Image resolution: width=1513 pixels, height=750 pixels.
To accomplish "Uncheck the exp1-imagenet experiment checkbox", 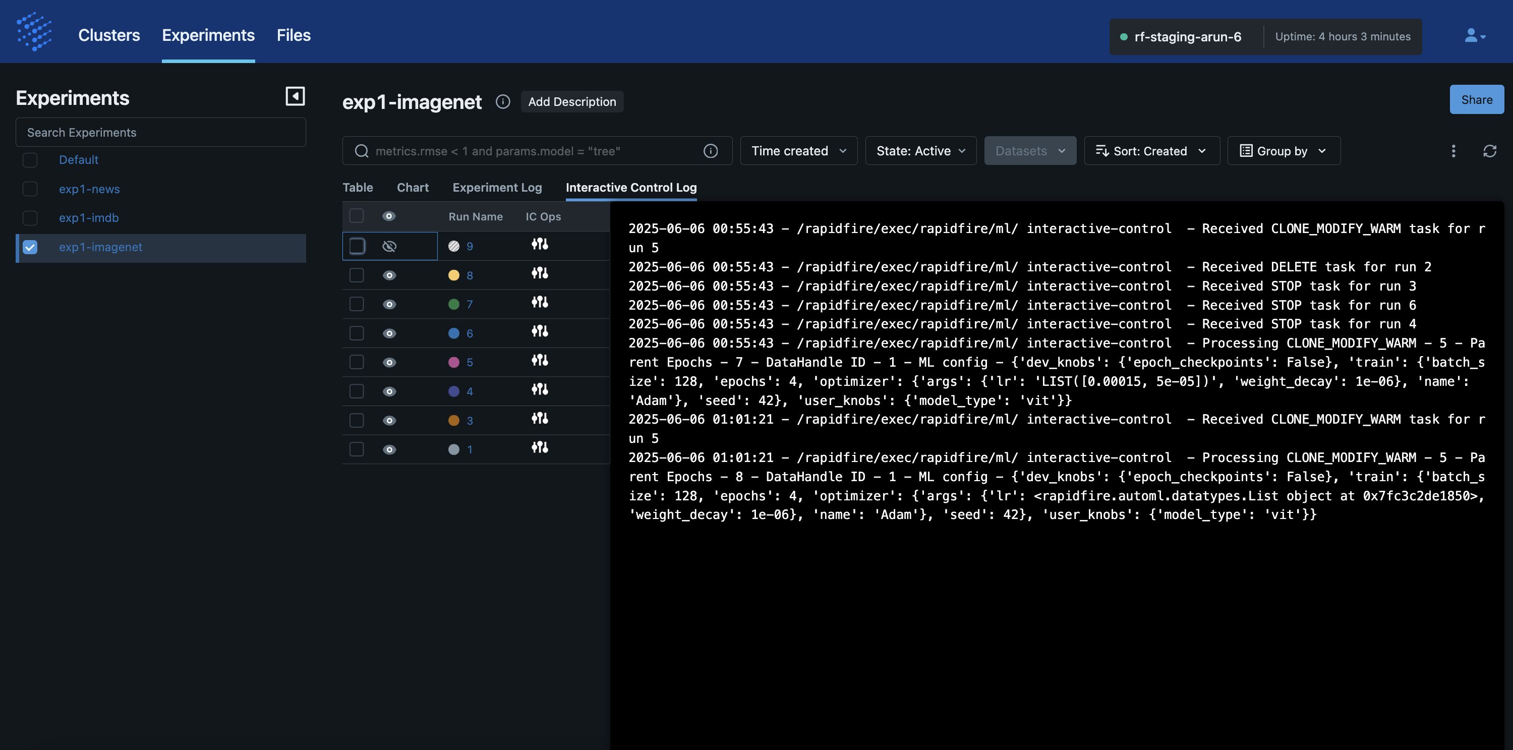I will coord(30,247).
